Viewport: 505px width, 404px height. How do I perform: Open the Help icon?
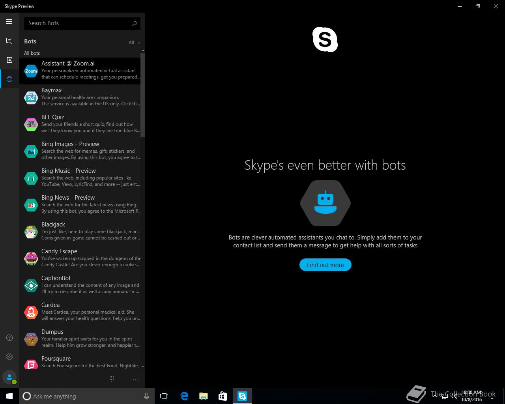pyautogui.click(x=9, y=338)
